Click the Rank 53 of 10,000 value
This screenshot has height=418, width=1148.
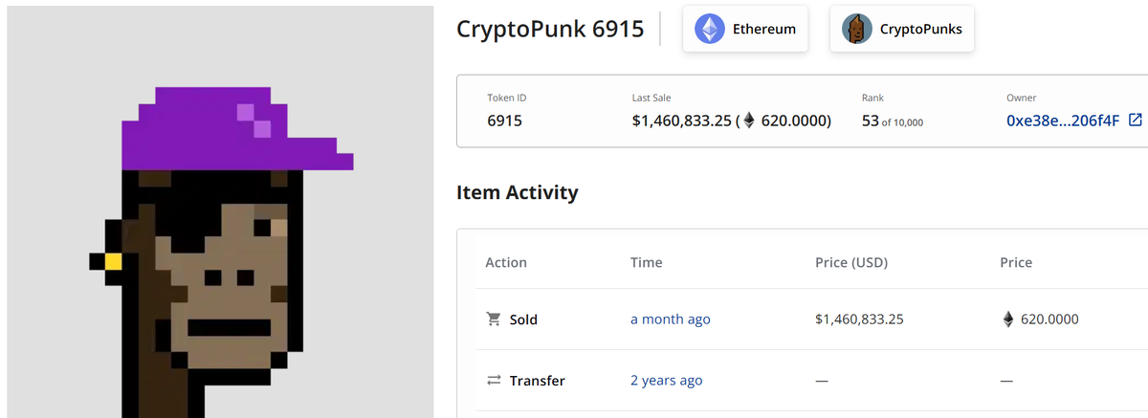coord(893,121)
